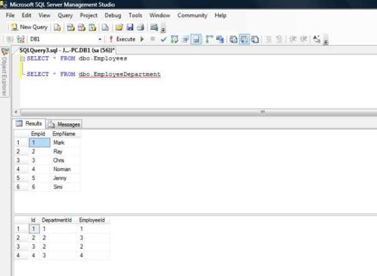Click Comment Out Selected Lines icon
Screen dimensions: 377x276
point(269,39)
